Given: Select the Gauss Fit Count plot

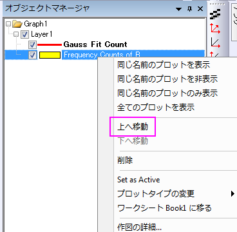Looking at the screenshot, I should (95, 44).
